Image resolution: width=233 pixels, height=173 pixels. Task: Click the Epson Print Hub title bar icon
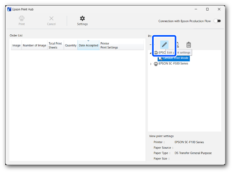click(x=9, y=9)
